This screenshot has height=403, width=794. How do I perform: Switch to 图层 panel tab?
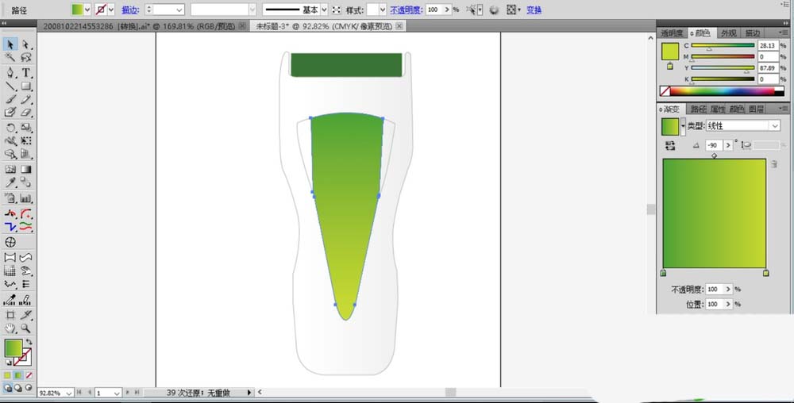tap(757, 109)
